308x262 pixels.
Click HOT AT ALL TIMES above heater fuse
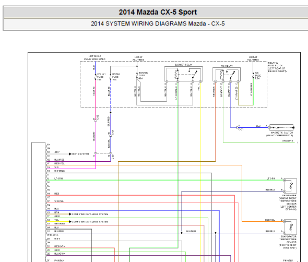click(138, 58)
